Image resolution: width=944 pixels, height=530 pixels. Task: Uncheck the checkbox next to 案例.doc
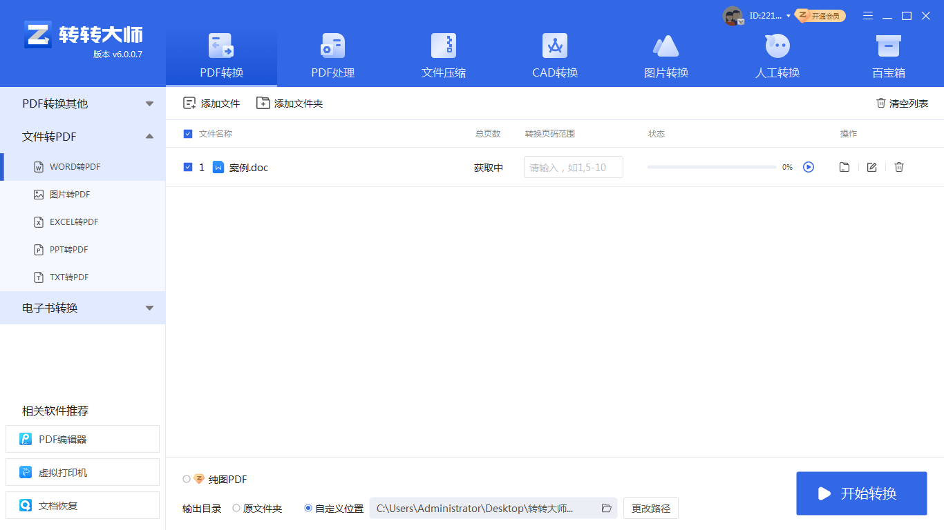point(187,167)
